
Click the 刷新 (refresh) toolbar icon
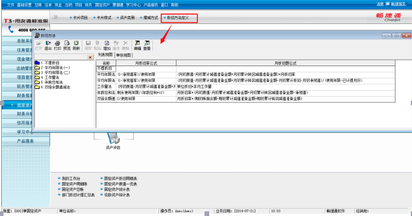76,45
